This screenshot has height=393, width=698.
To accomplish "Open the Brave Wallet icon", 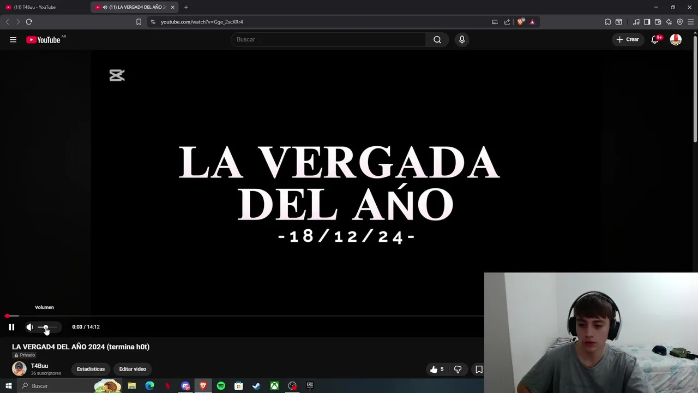I will pos(658,22).
